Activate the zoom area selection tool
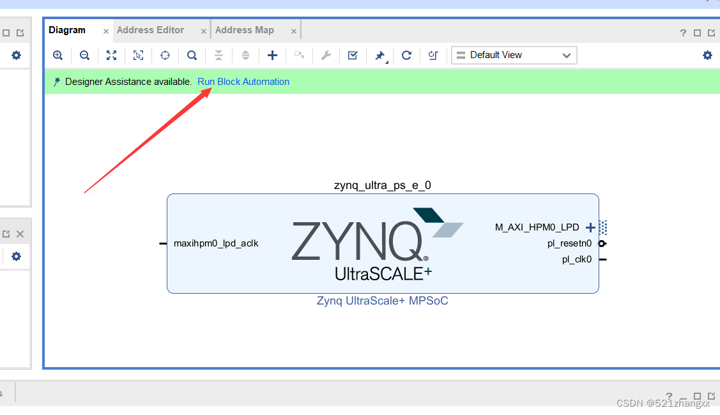This screenshot has width=720, height=415. [138, 56]
